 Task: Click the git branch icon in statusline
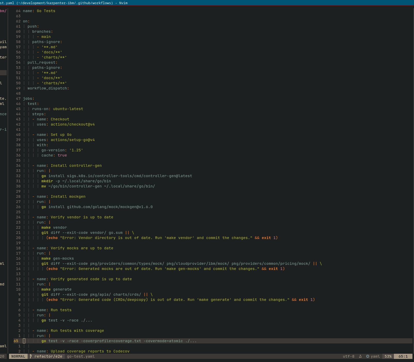coord(31,356)
